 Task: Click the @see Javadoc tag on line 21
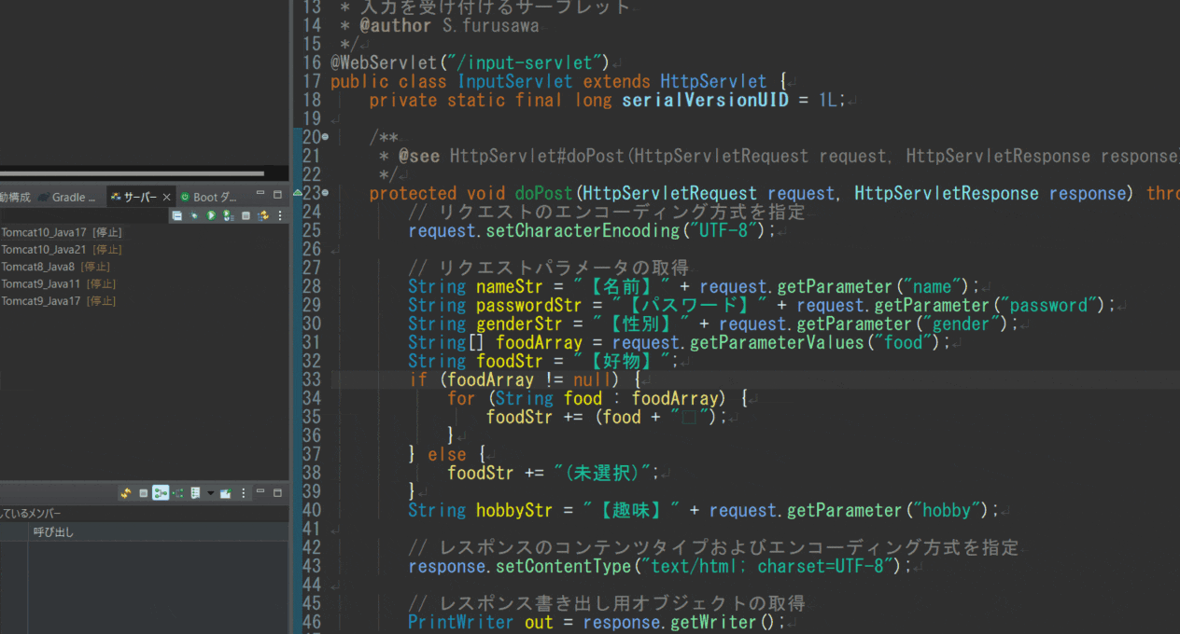pyautogui.click(x=418, y=157)
